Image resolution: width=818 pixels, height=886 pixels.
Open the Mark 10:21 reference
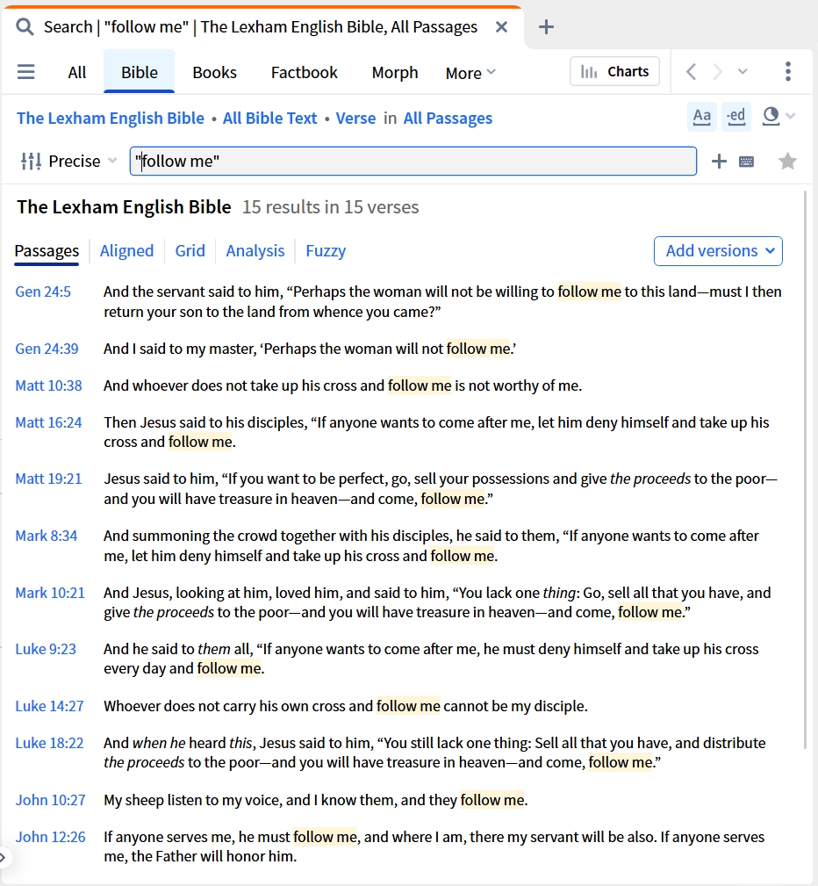(50, 593)
